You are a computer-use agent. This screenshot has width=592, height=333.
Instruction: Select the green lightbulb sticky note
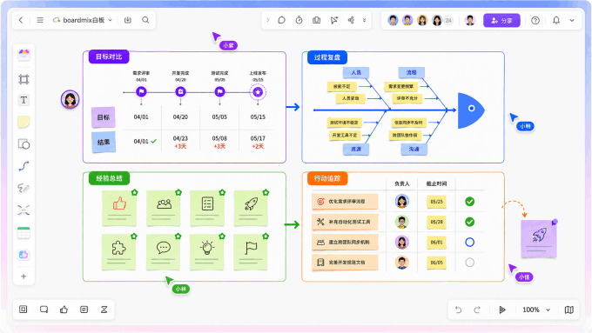pos(207,252)
